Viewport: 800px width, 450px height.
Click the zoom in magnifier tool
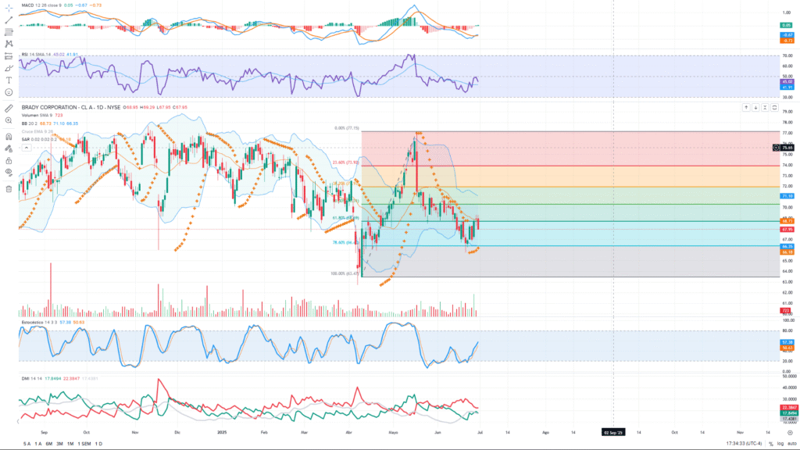click(x=9, y=121)
